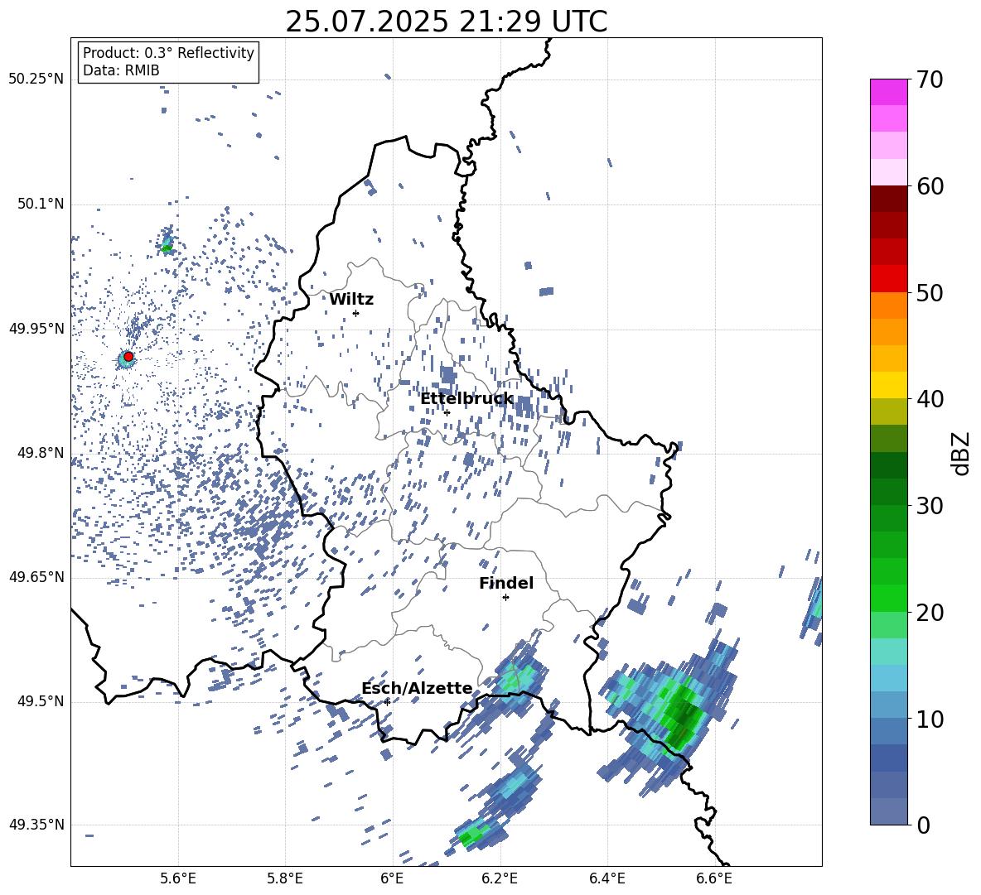Click the colorbar value 30
Viewport: 981px width, 895px height.
coord(930,506)
